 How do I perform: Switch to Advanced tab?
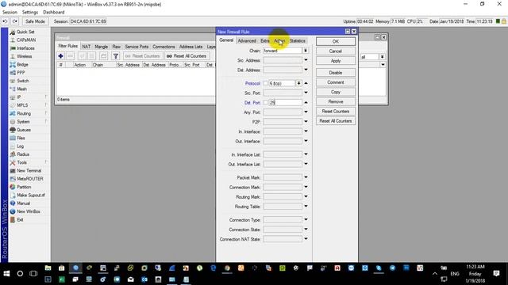tap(247, 40)
